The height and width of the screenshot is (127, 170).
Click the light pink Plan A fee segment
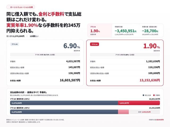[x=123, y=112]
